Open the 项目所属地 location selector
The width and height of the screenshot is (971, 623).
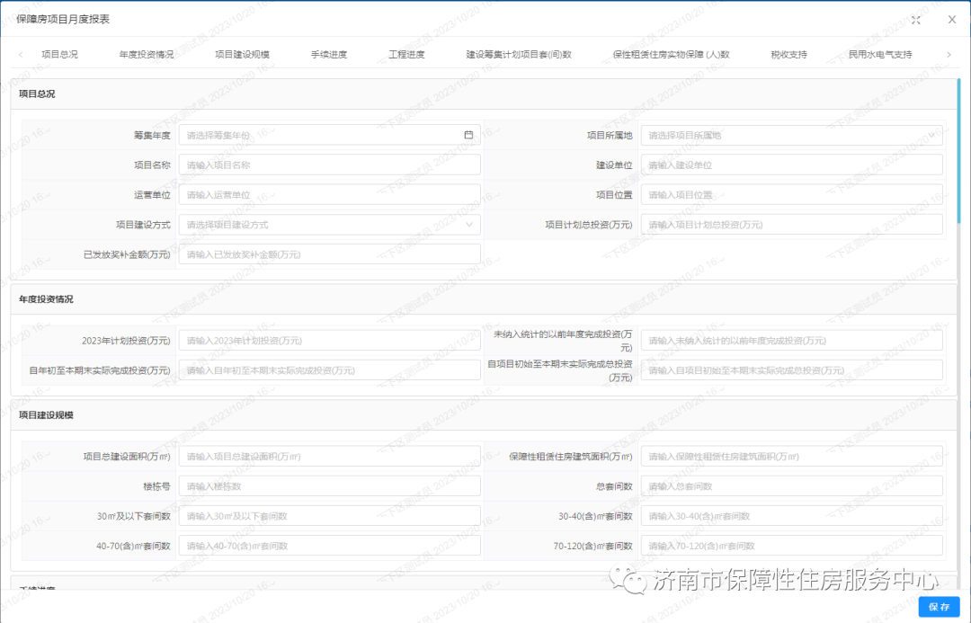(791, 134)
